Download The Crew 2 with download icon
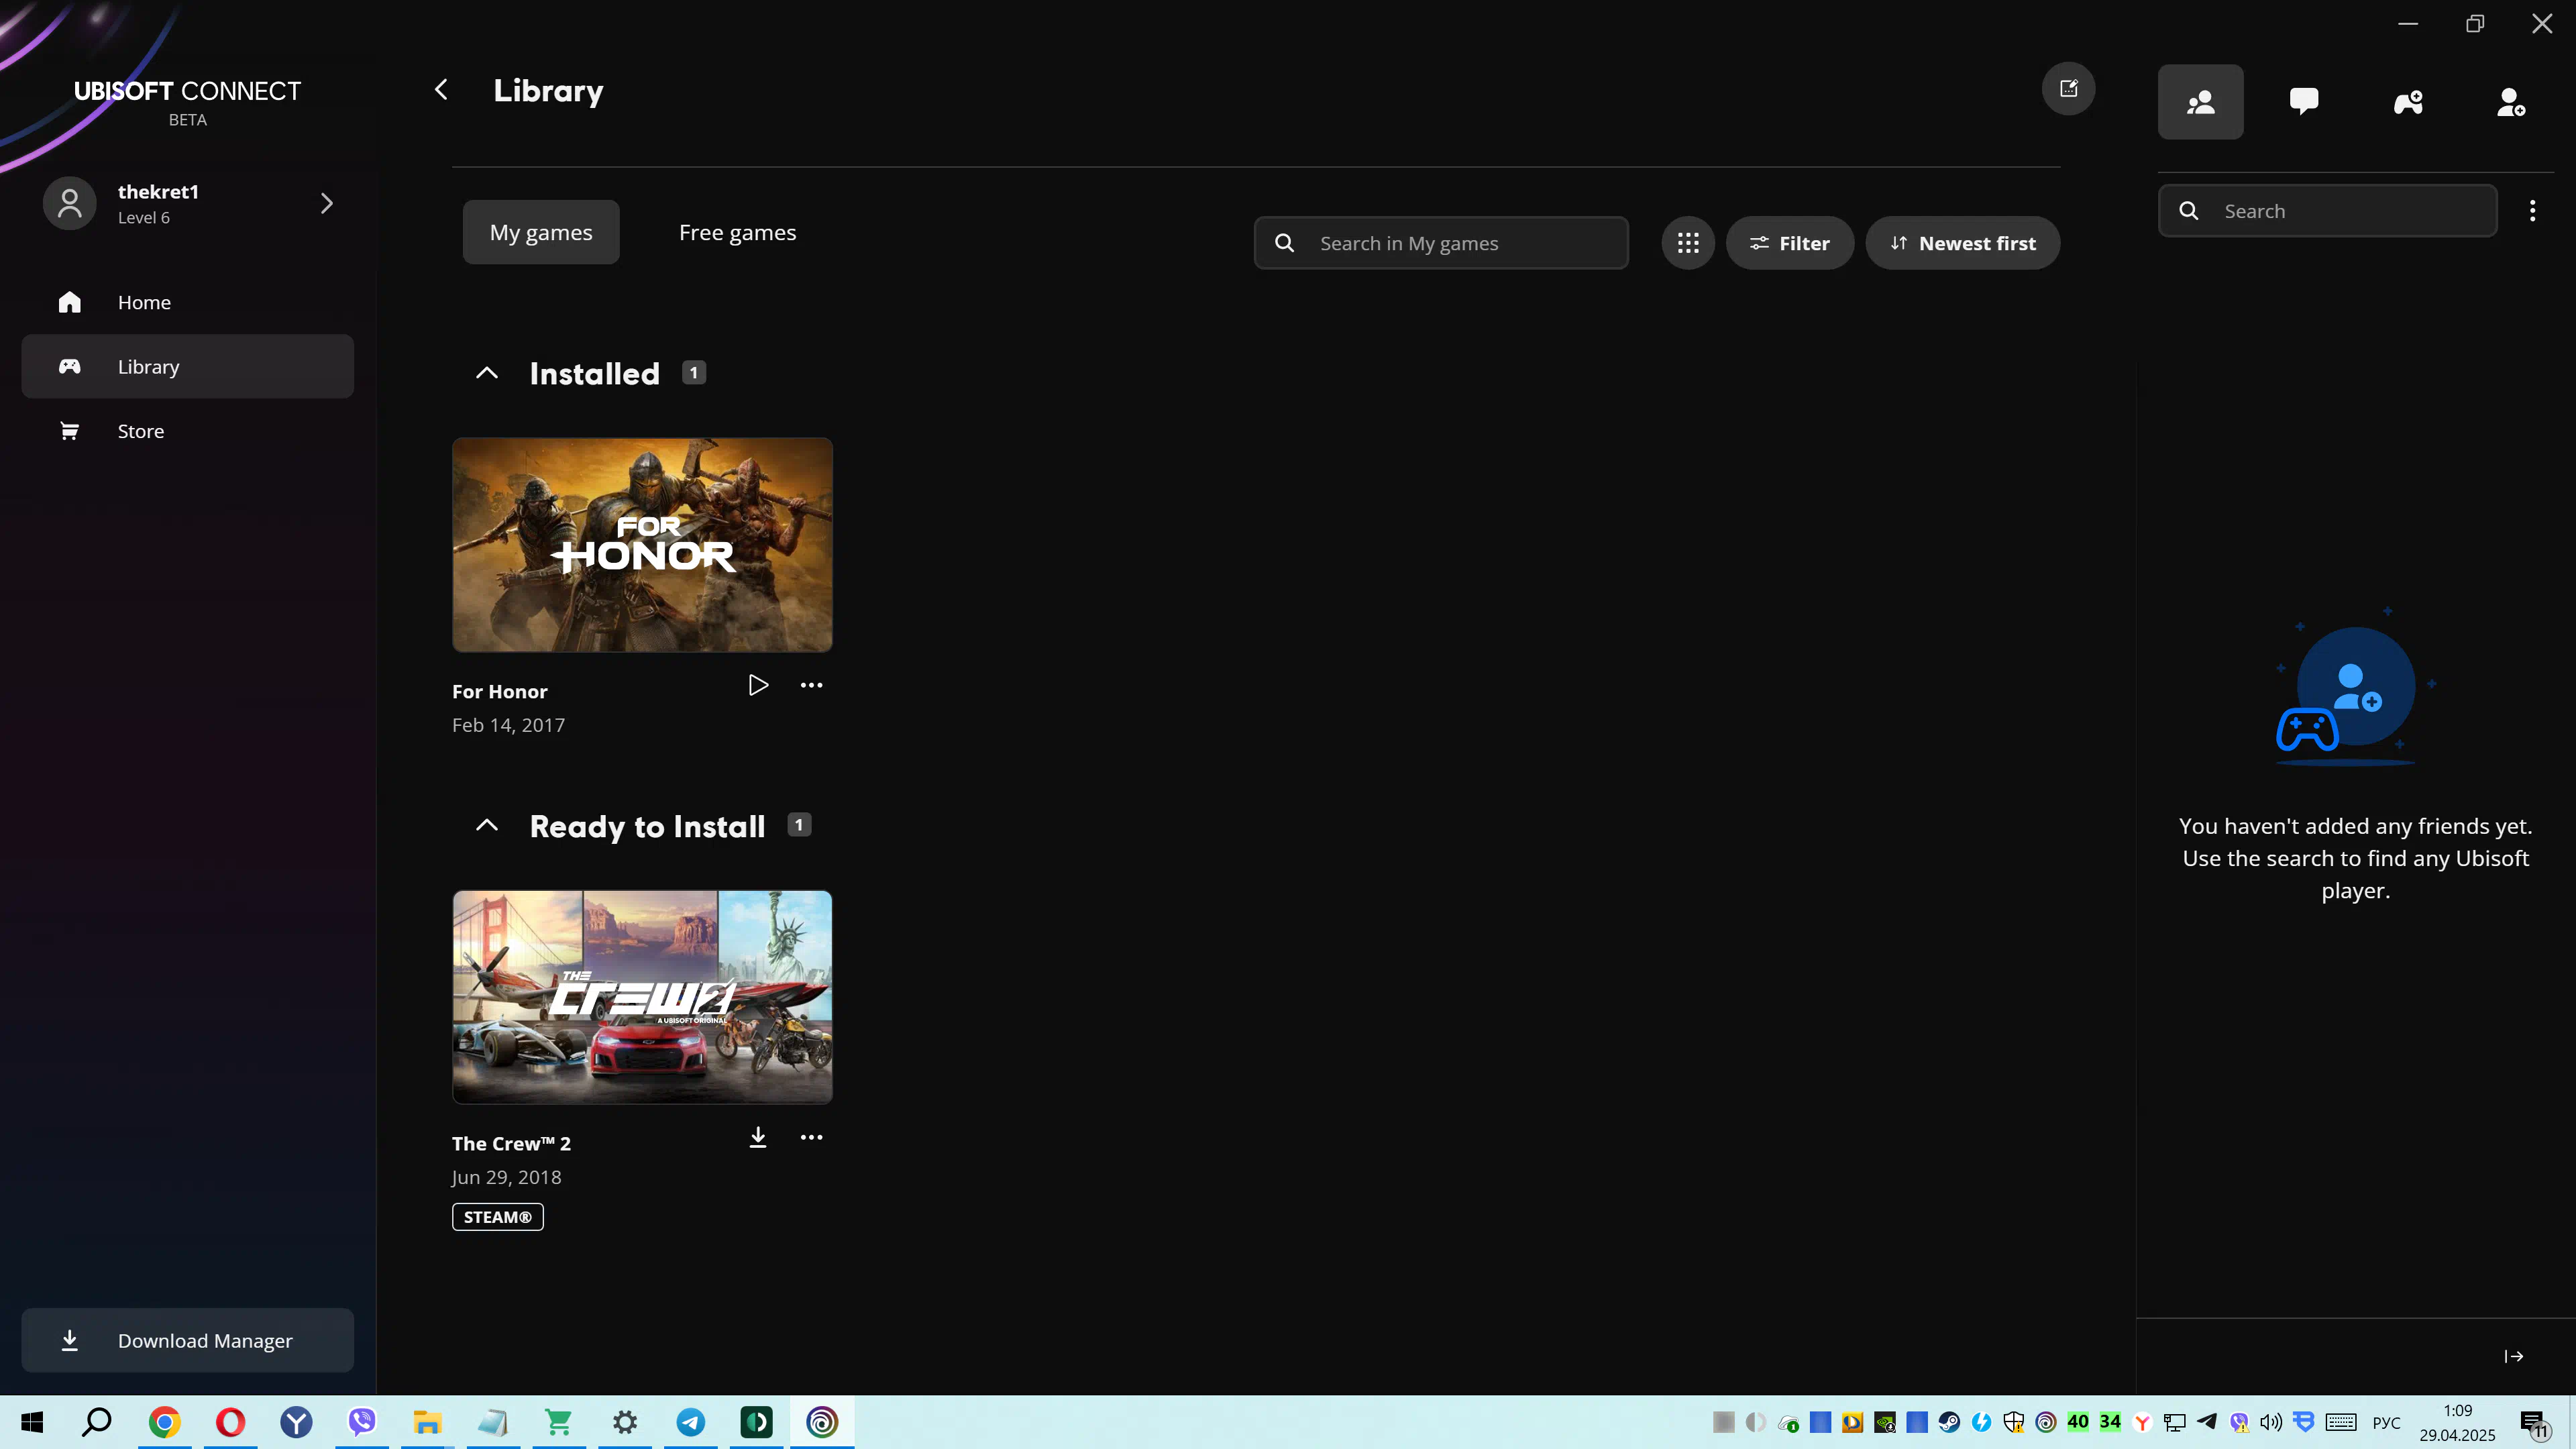This screenshot has height=1449, width=2576. click(758, 1137)
